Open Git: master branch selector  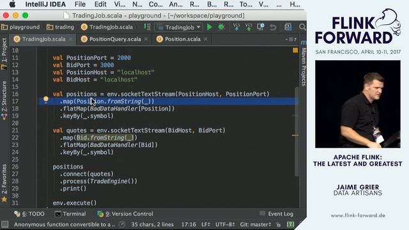point(256,224)
